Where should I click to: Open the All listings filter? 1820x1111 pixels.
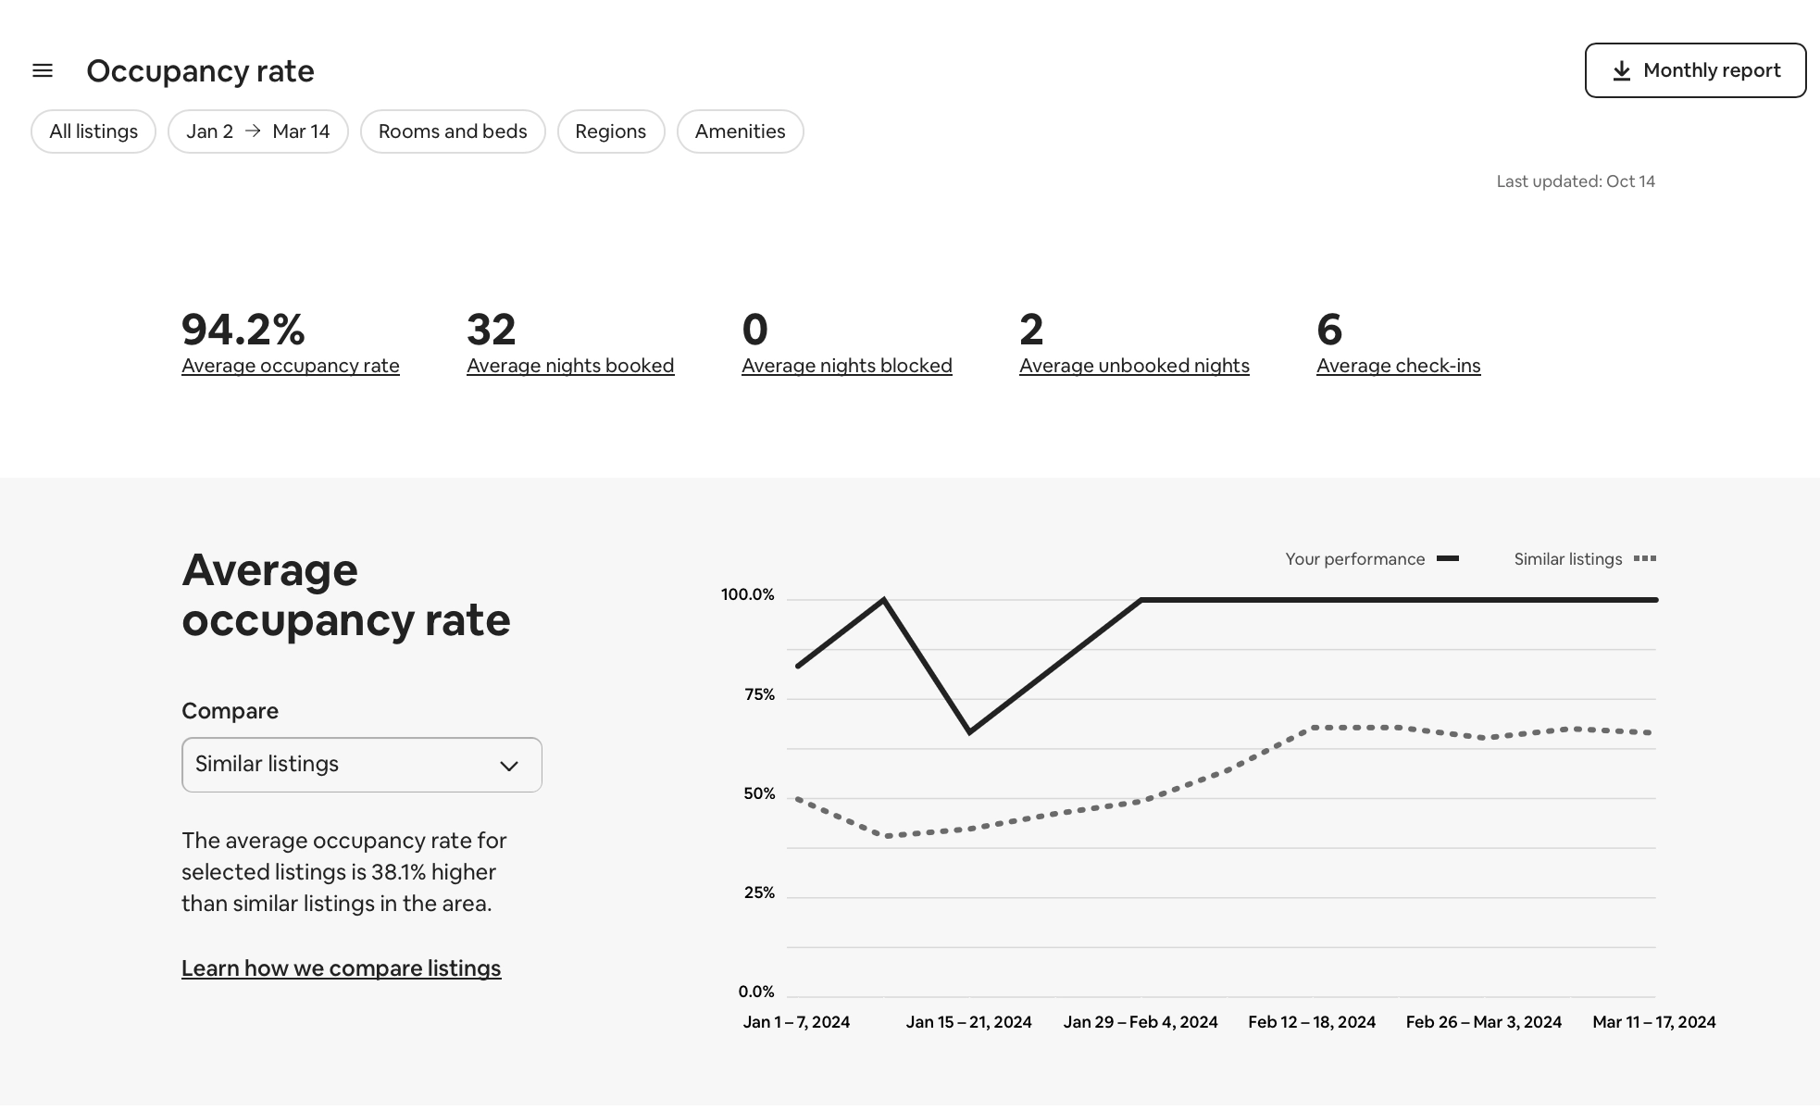point(93,131)
